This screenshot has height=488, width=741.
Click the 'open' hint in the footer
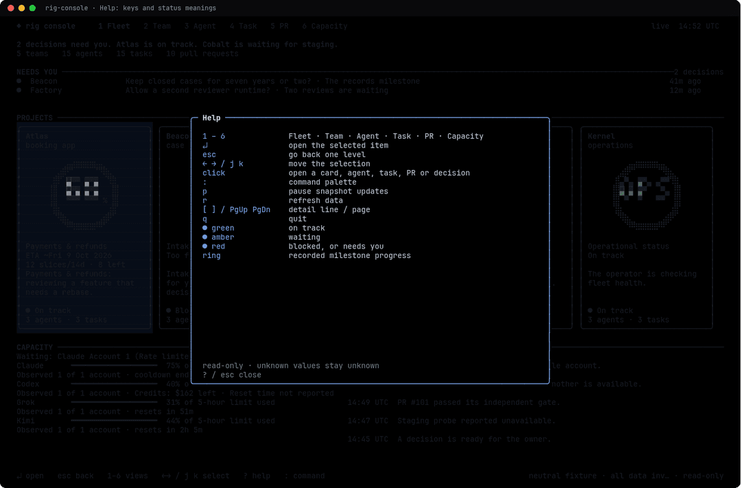point(30,476)
